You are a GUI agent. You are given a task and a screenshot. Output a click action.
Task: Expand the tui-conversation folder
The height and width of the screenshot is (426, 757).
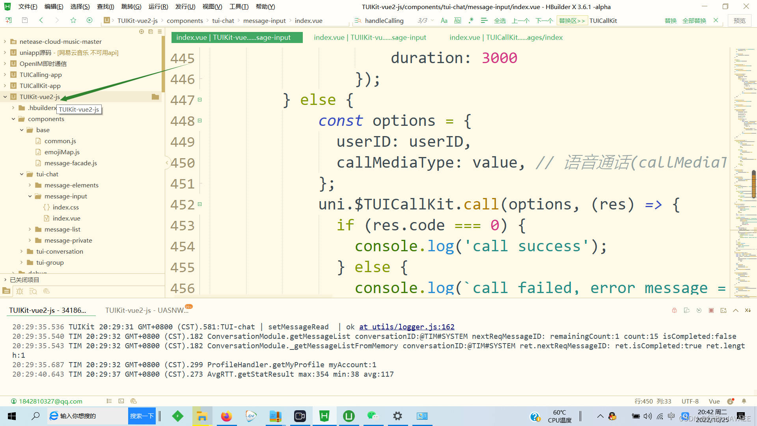coord(22,251)
